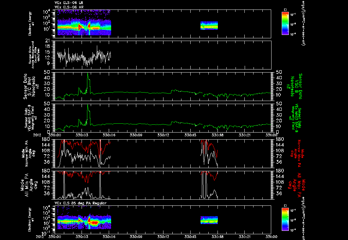Click the "21" tick on the count rate axis
Screen dimensions: 348x240
[47, 41]
